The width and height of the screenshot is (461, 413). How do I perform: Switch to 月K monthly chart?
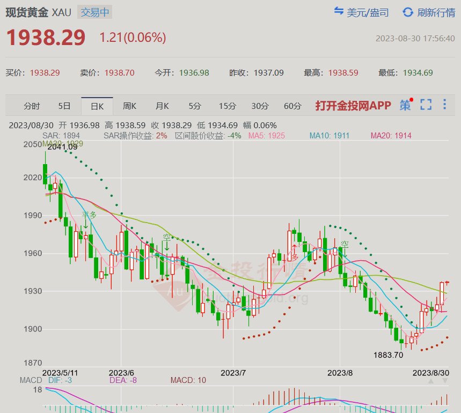(x=162, y=106)
